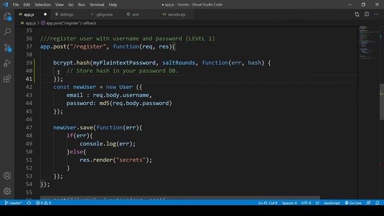Minimize the Visual Studio Code window
Image resolution: width=384 pixels, height=216 pixels.
[x=349, y=4]
